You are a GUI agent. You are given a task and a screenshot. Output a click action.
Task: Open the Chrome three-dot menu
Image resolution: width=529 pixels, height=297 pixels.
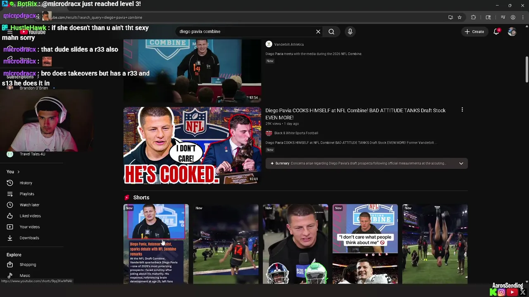tap(523, 17)
